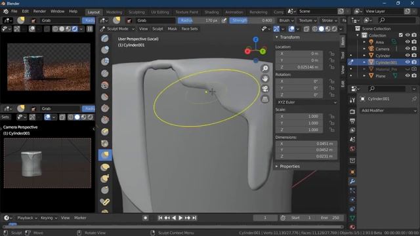The image size is (420, 236).
Task: Click current frame number field
Action: [265, 218]
